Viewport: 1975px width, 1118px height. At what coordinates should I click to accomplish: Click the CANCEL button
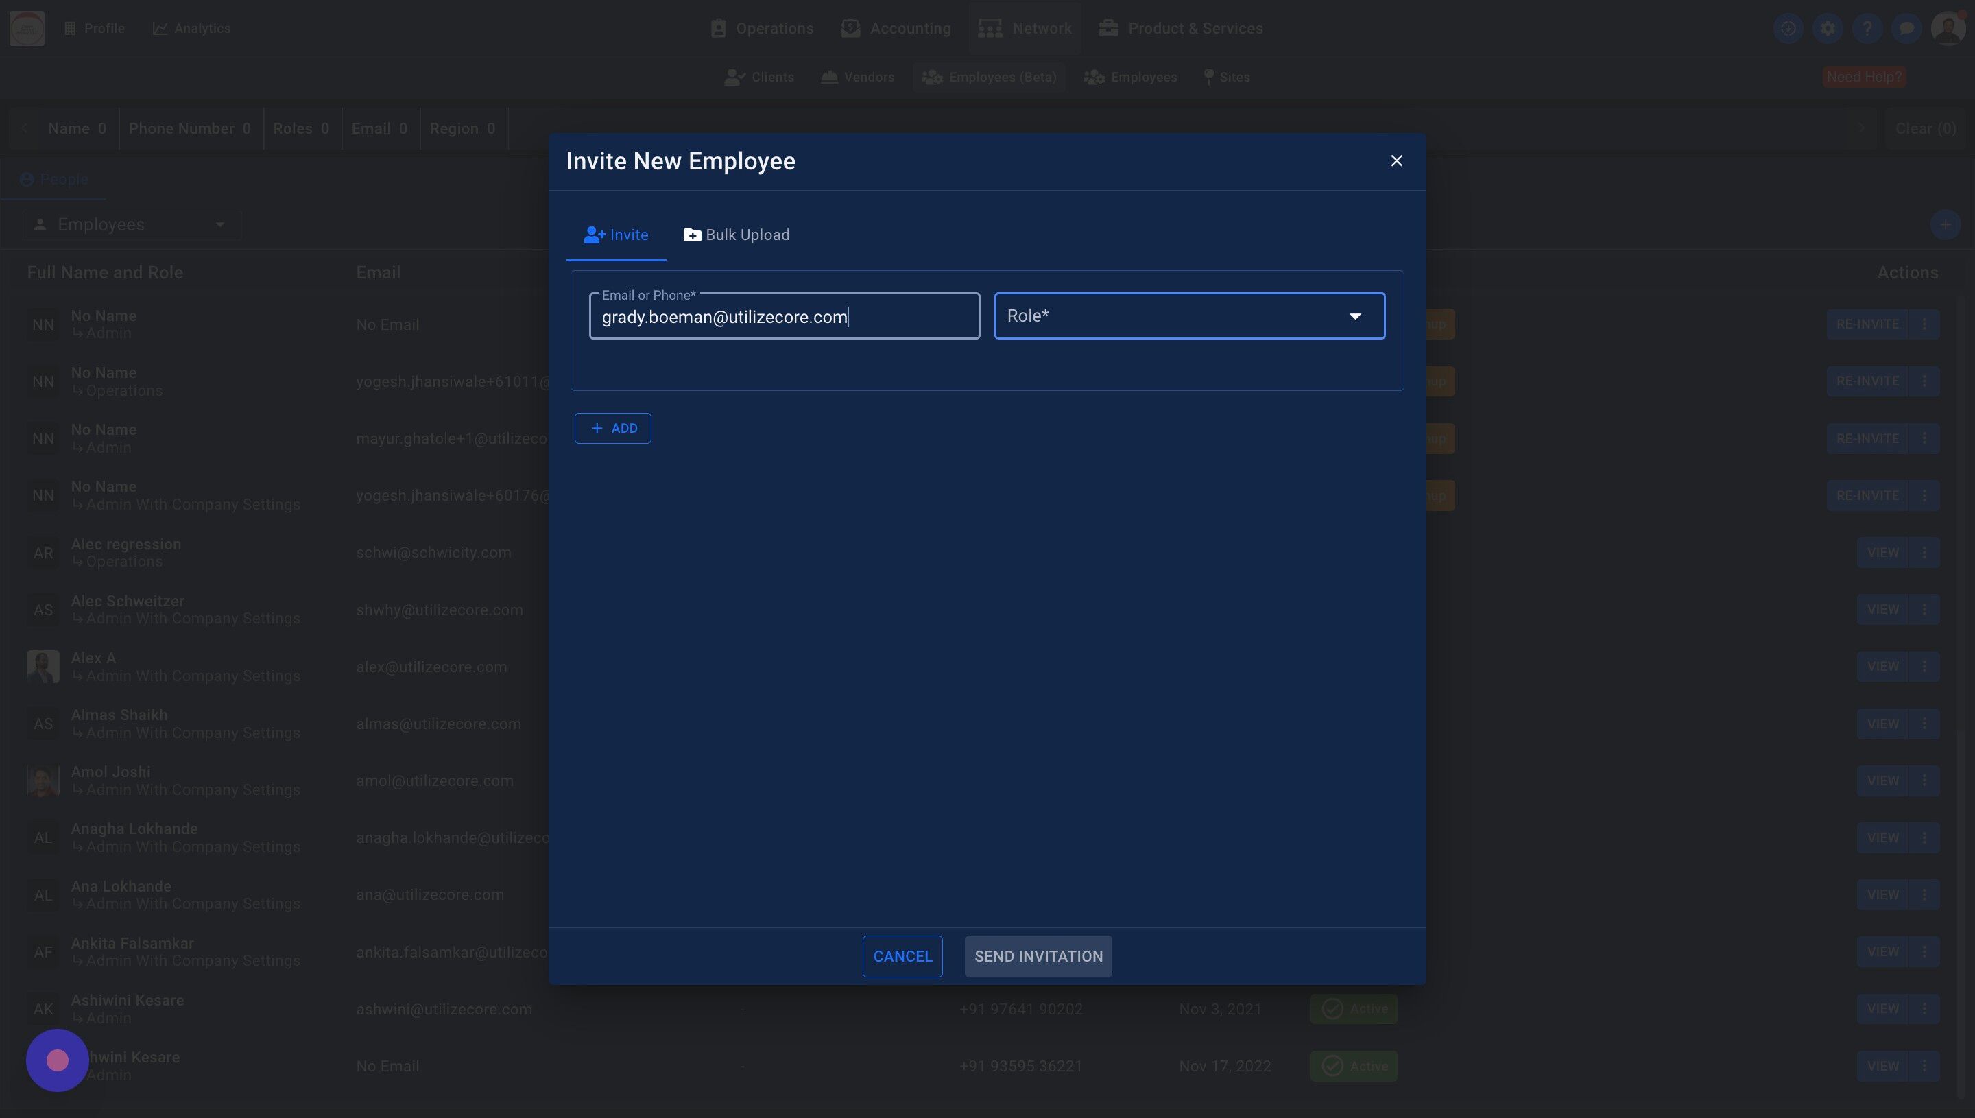pyautogui.click(x=902, y=956)
